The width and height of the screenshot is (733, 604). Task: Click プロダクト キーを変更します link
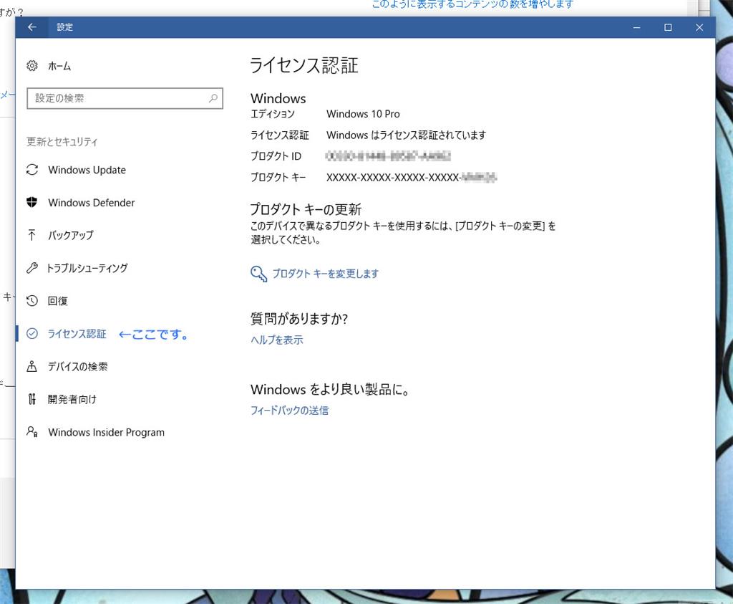click(326, 274)
